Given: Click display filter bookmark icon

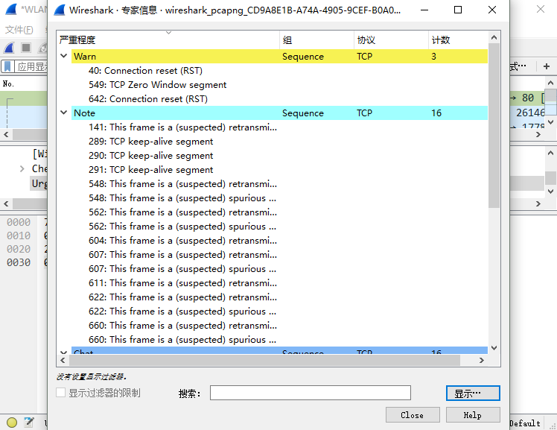Looking at the screenshot, I should pyautogui.click(x=7, y=66).
